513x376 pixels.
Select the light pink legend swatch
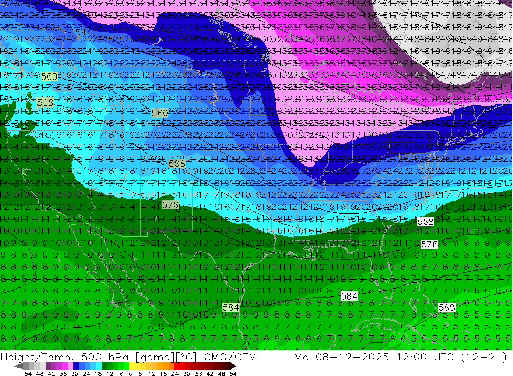pyautogui.click(x=70, y=366)
